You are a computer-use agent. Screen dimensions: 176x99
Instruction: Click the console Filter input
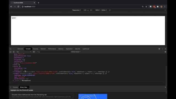point(53,52)
